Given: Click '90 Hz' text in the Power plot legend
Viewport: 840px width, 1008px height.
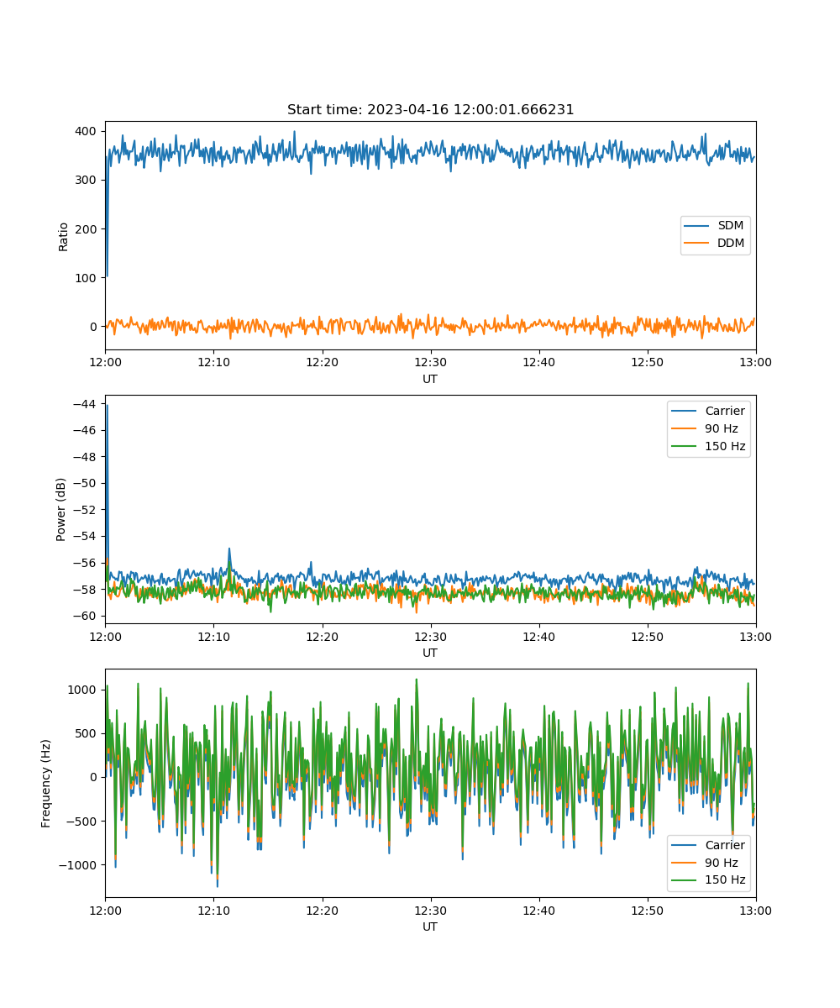Looking at the screenshot, I should coord(721,428).
